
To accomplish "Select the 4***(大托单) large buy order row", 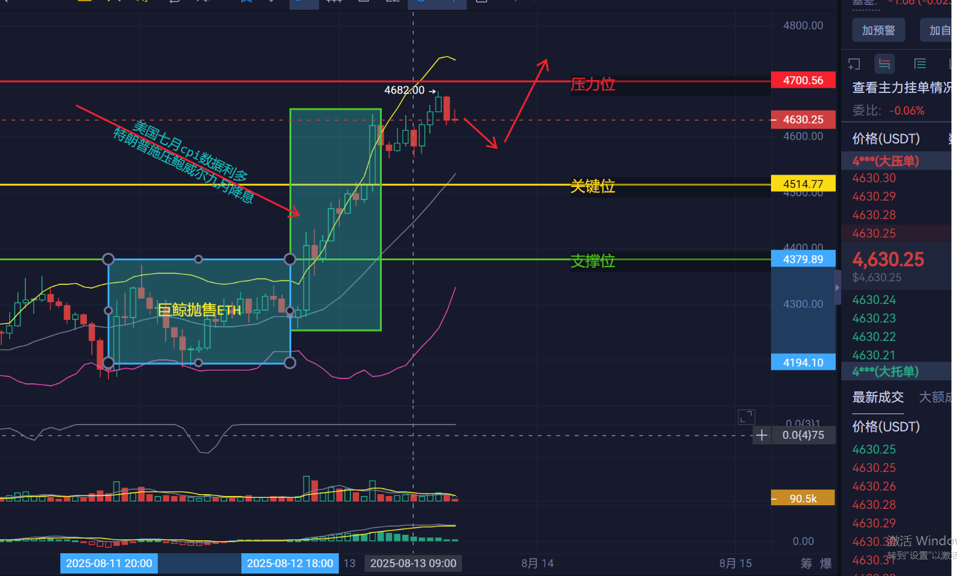I will point(896,371).
